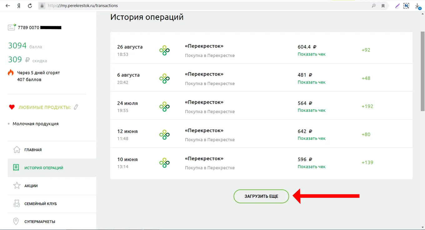Show receipt for 26 августа purchase
425x230 pixels.
click(x=312, y=54)
